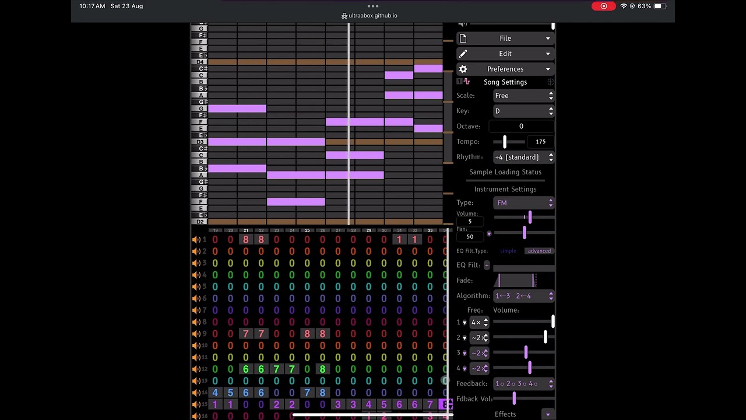The image size is (746, 420).
Task: Mute channel 2 with its speaker toggle
Action: 196,251
